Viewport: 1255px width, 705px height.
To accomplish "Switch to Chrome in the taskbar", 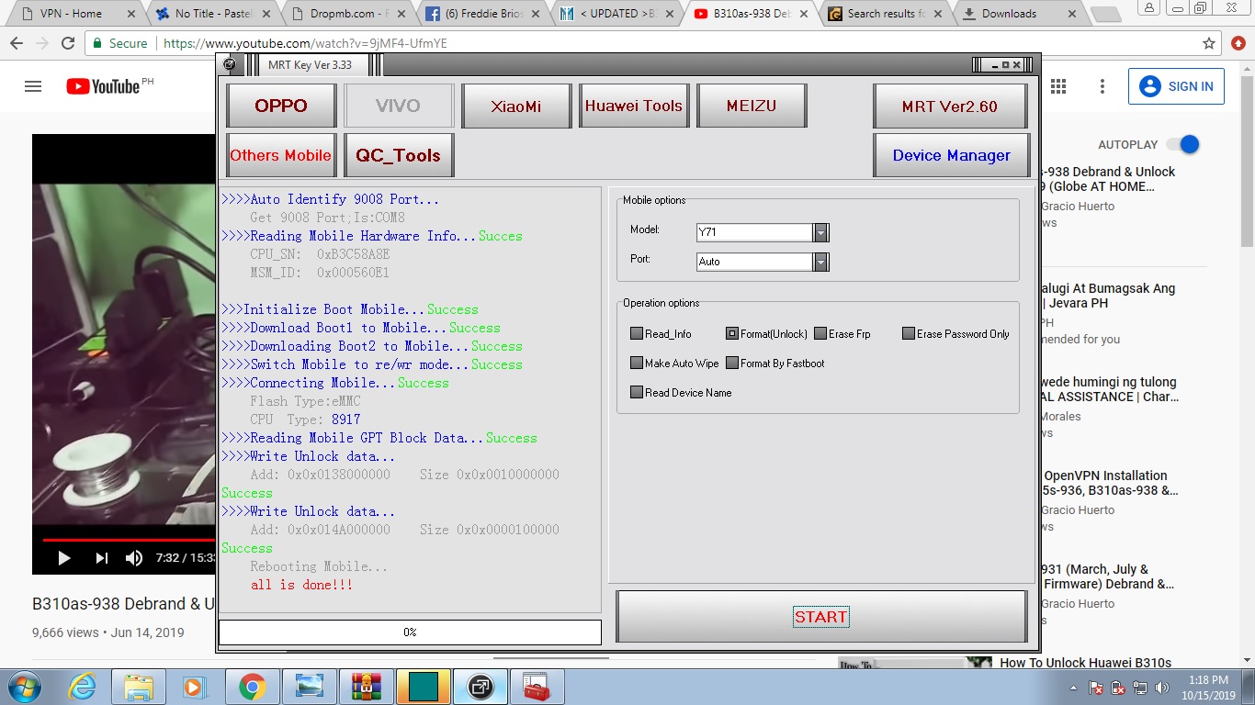I will pyautogui.click(x=253, y=687).
